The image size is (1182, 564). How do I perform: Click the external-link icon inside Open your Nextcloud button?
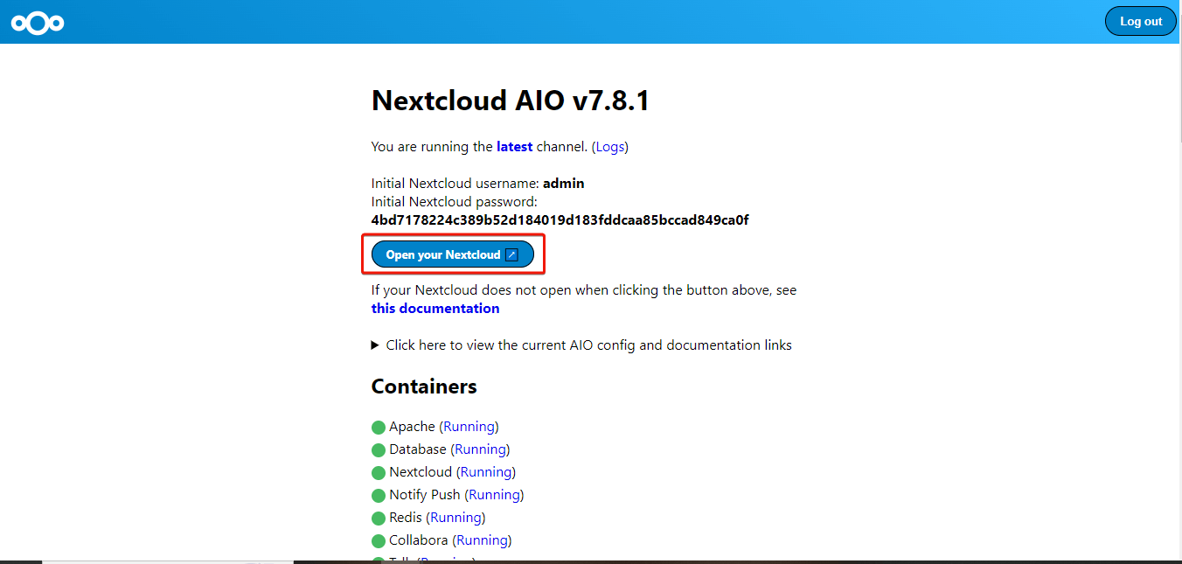coord(511,254)
